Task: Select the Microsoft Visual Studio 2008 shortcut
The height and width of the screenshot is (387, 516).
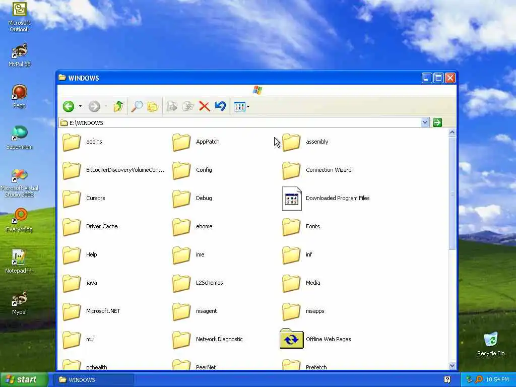Action: coord(19,183)
